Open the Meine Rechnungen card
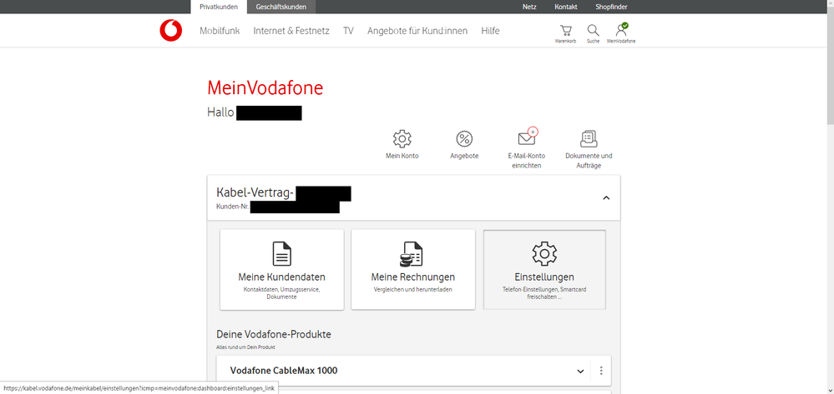The width and height of the screenshot is (834, 394). point(413,270)
